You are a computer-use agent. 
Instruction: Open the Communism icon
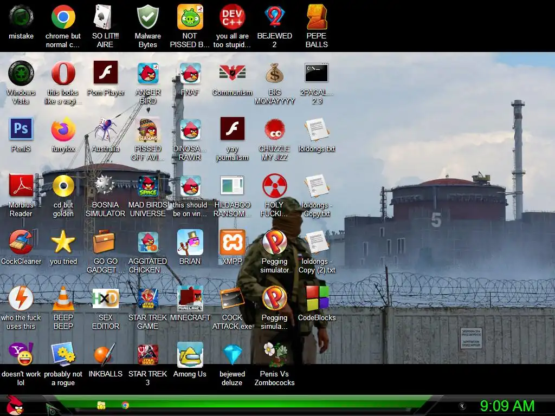point(232,73)
